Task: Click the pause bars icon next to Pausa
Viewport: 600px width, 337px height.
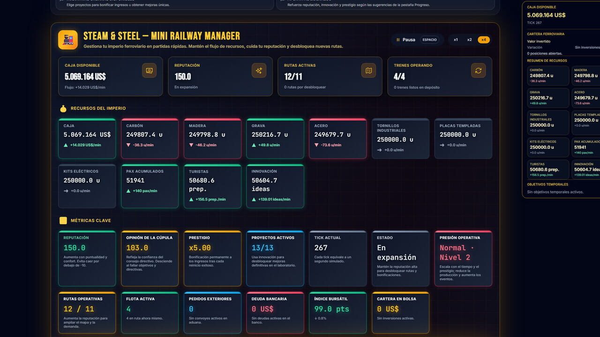Action: 398,40
